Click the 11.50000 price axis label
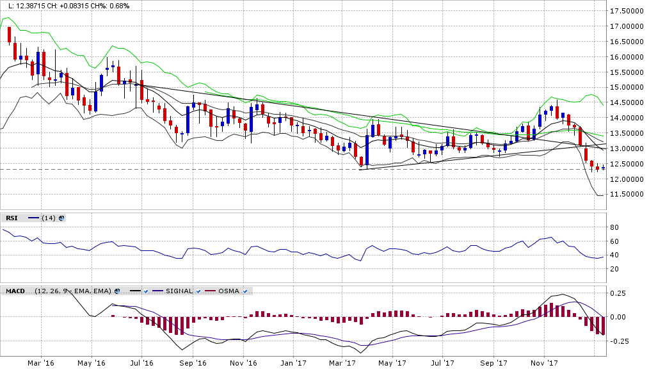This screenshot has height=372, width=649. tap(627, 194)
